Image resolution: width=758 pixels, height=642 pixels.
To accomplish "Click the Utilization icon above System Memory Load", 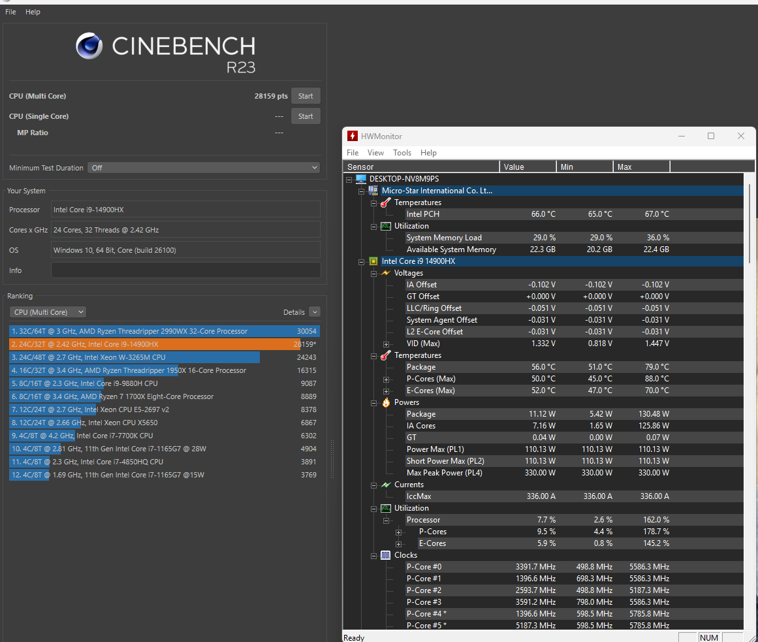I will point(386,226).
